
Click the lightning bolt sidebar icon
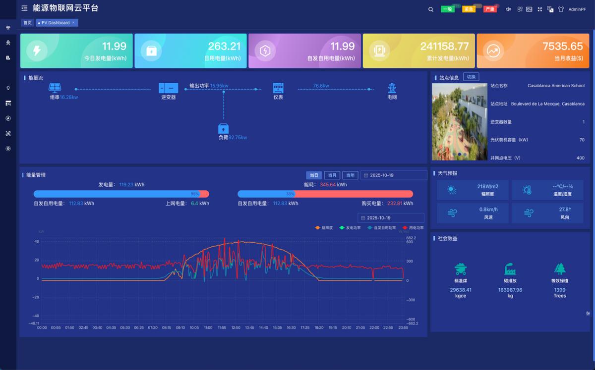[8, 118]
